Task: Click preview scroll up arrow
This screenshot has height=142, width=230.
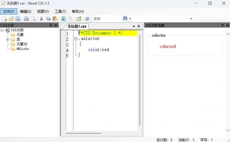Action: [228, 34]
